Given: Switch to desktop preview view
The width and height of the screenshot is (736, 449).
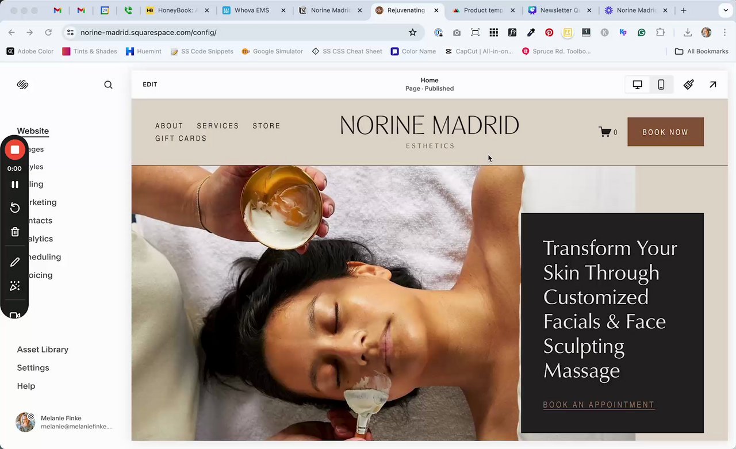Looking at the screenshot, I should point(637,85).
